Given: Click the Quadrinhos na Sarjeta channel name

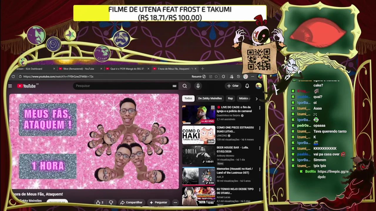Looking at the screenshot, I should click(x=229, y=115).
